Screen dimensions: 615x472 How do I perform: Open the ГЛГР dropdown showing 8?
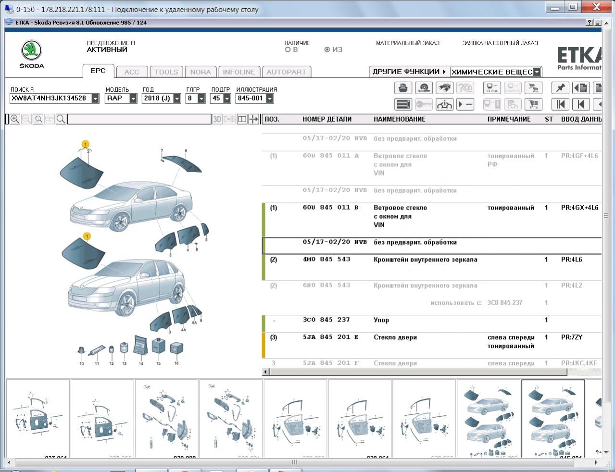(x=201, y=99)
